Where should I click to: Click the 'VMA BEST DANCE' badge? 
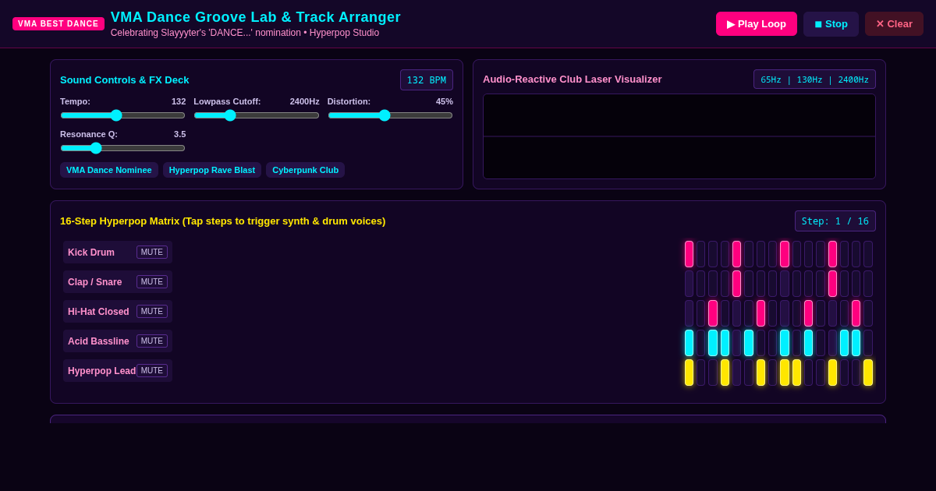[58, 23]
